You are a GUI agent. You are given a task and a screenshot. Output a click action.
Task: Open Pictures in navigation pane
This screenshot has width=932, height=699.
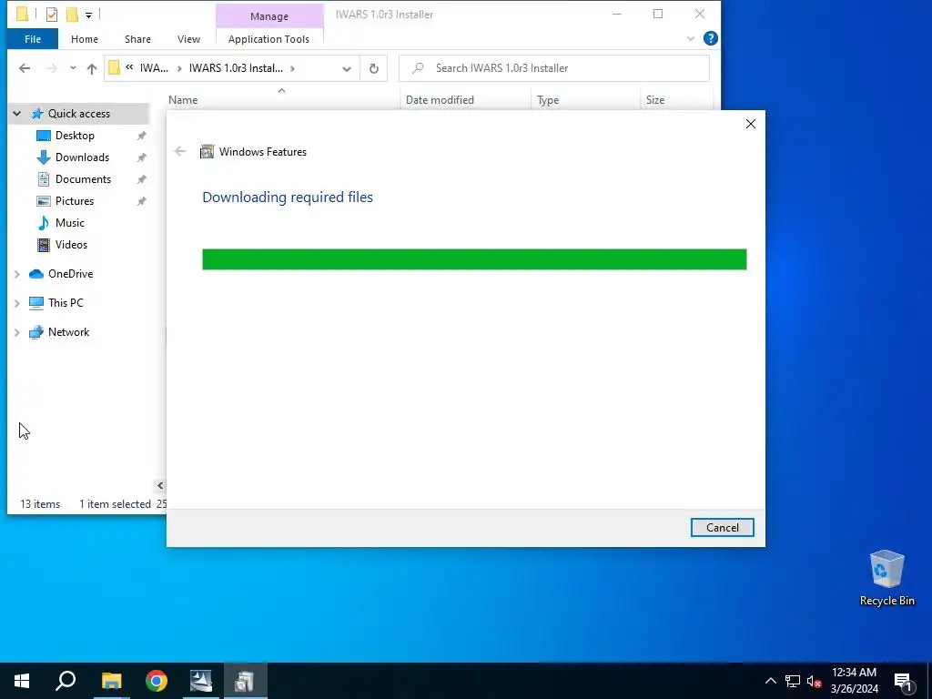click(75, 201)
